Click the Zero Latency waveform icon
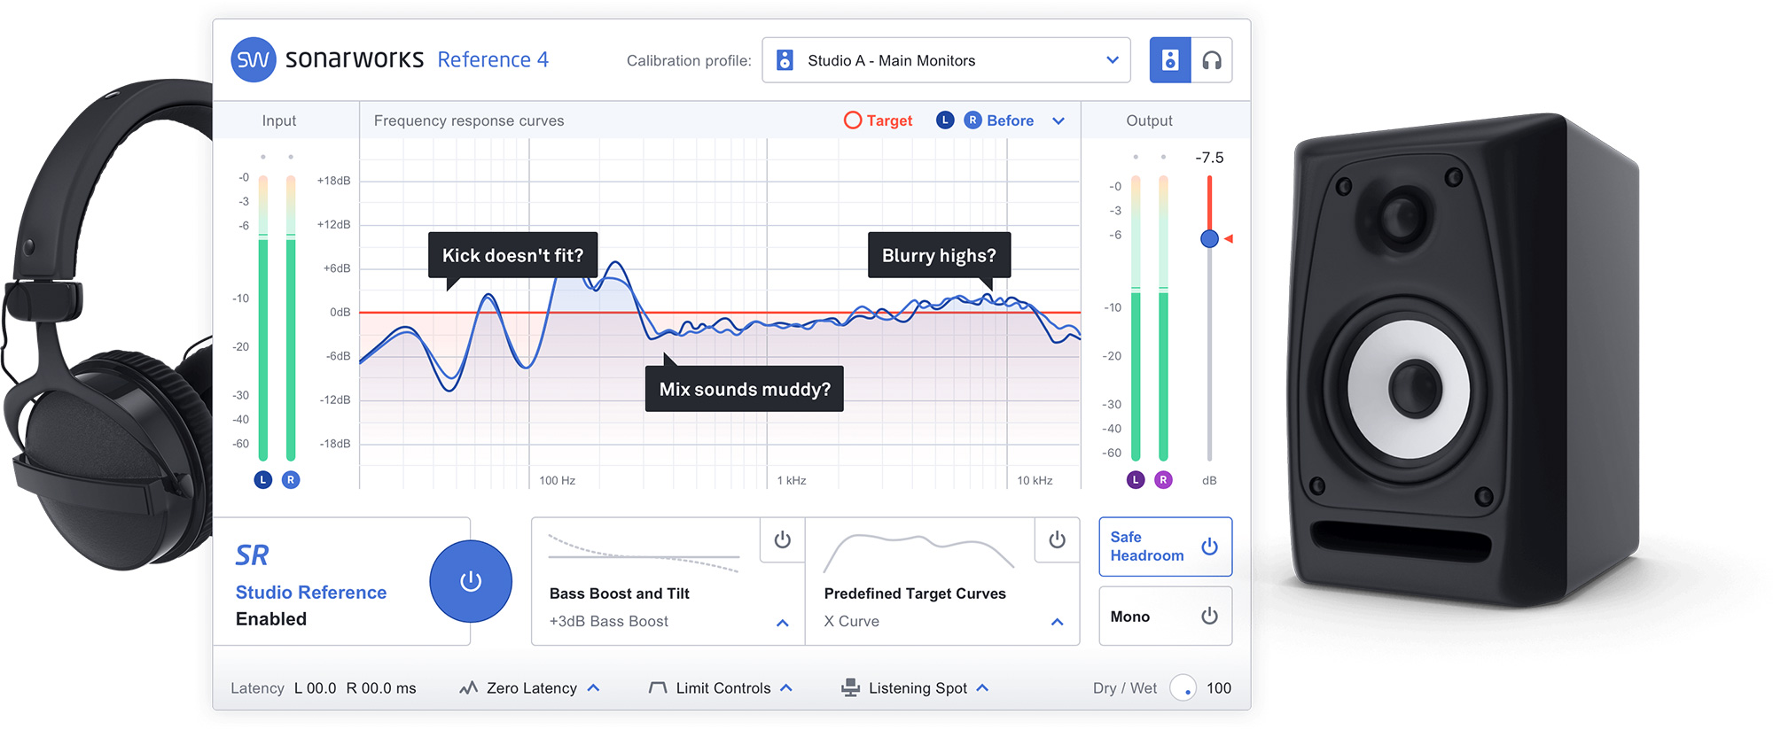 pos(469,688)
